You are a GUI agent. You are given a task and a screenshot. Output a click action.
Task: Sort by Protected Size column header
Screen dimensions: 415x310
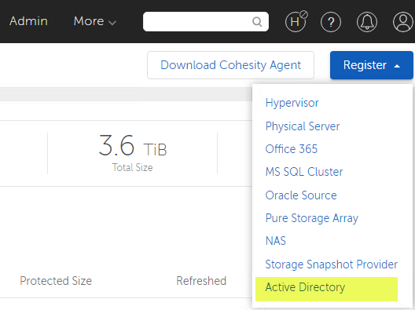(56, 281)
